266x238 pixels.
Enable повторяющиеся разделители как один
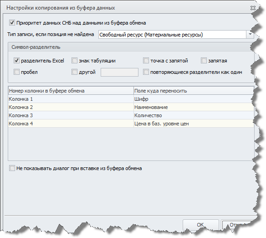point(146,72)
